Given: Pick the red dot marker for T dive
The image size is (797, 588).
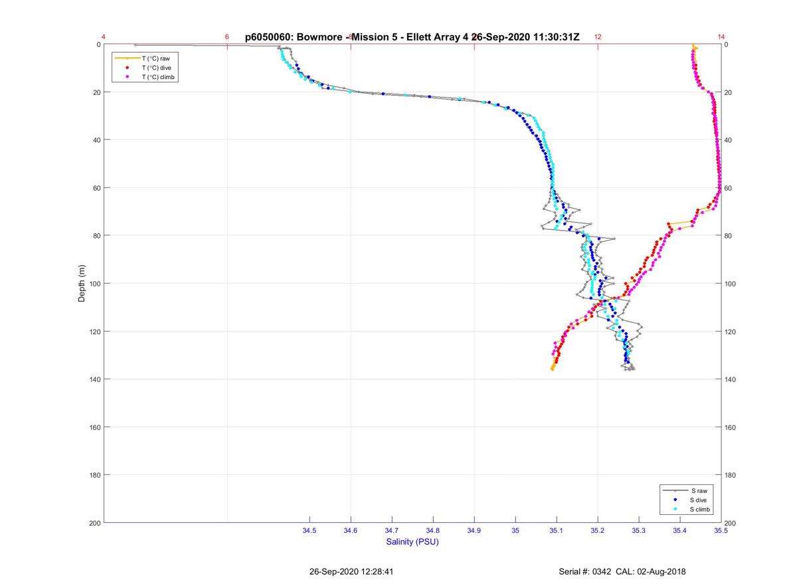Looking at the screenshot, I should click(127, 68).
